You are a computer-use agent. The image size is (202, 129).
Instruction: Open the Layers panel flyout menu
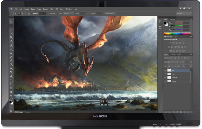[x=191, y=55]
